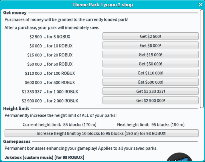This screenshot has width=205, height=162.
Task: Click '$110 000 .. for 100 ROBUX' text
Action: point(50,73)
